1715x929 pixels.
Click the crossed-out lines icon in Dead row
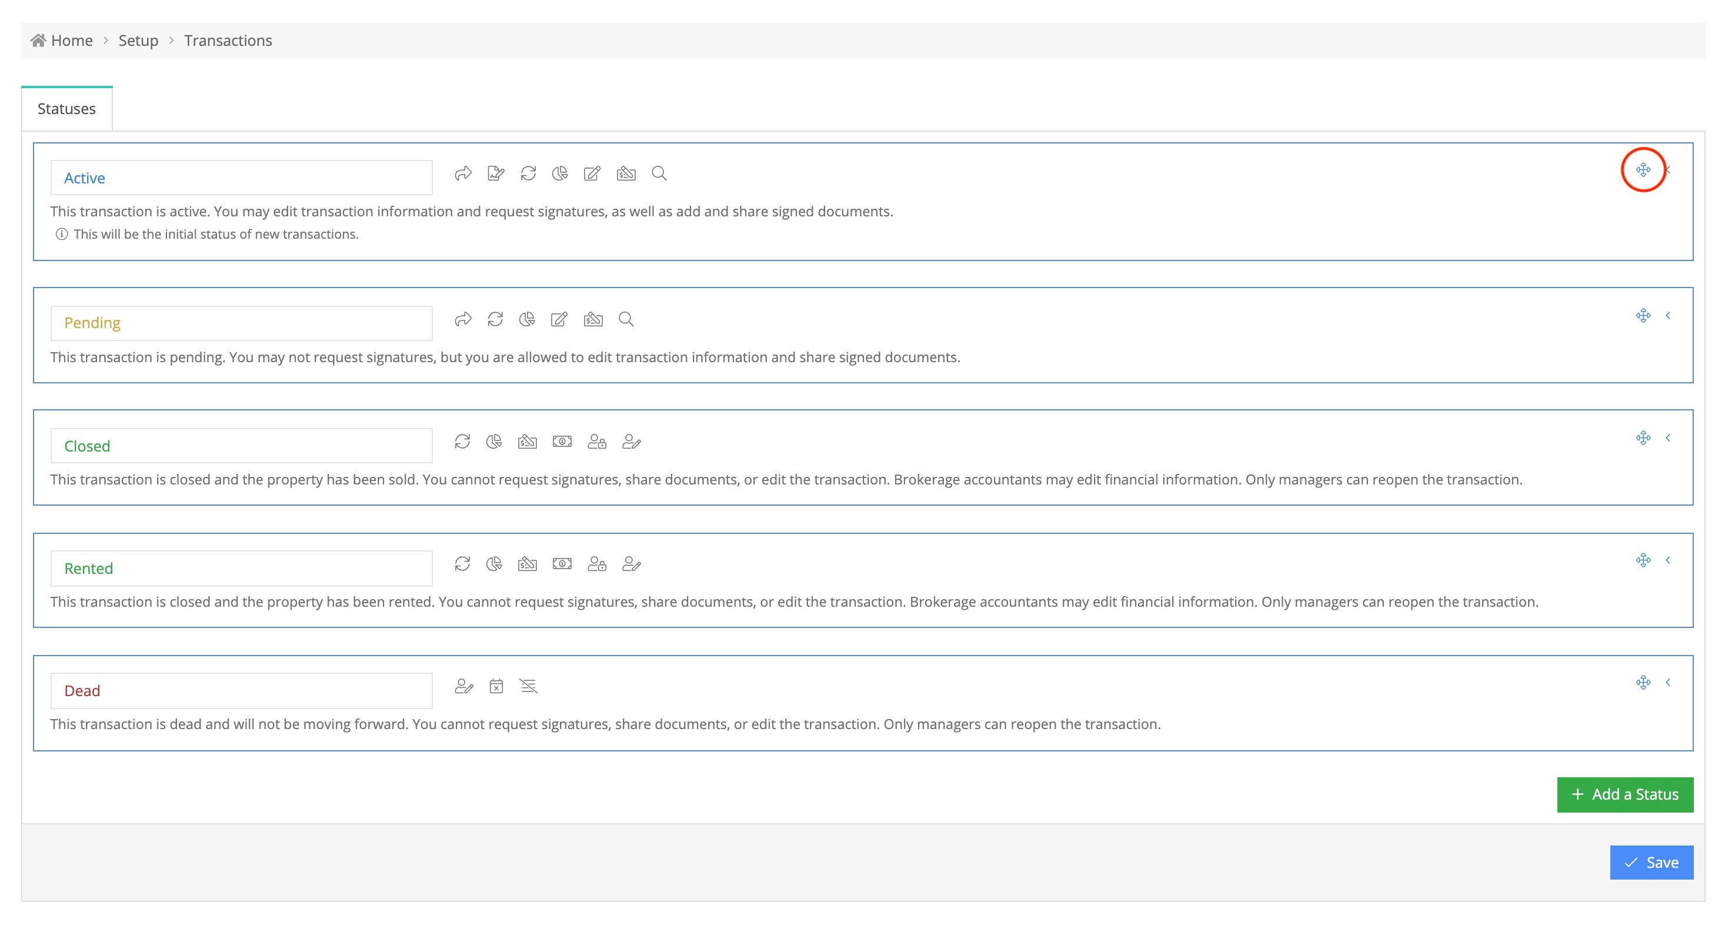point(529,686)
